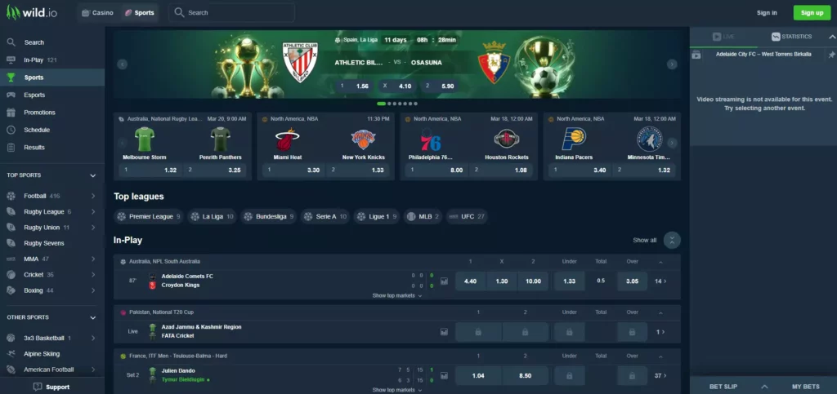Click the Athletic Club crest in the banner

click(300, 63)
